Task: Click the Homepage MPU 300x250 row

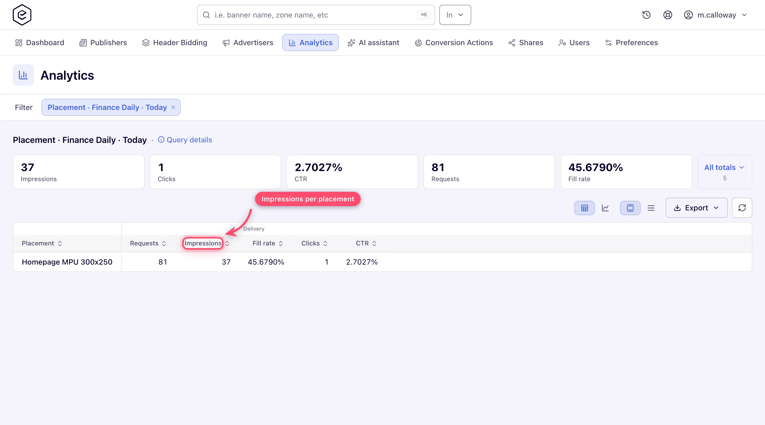Action: [382, 262]
